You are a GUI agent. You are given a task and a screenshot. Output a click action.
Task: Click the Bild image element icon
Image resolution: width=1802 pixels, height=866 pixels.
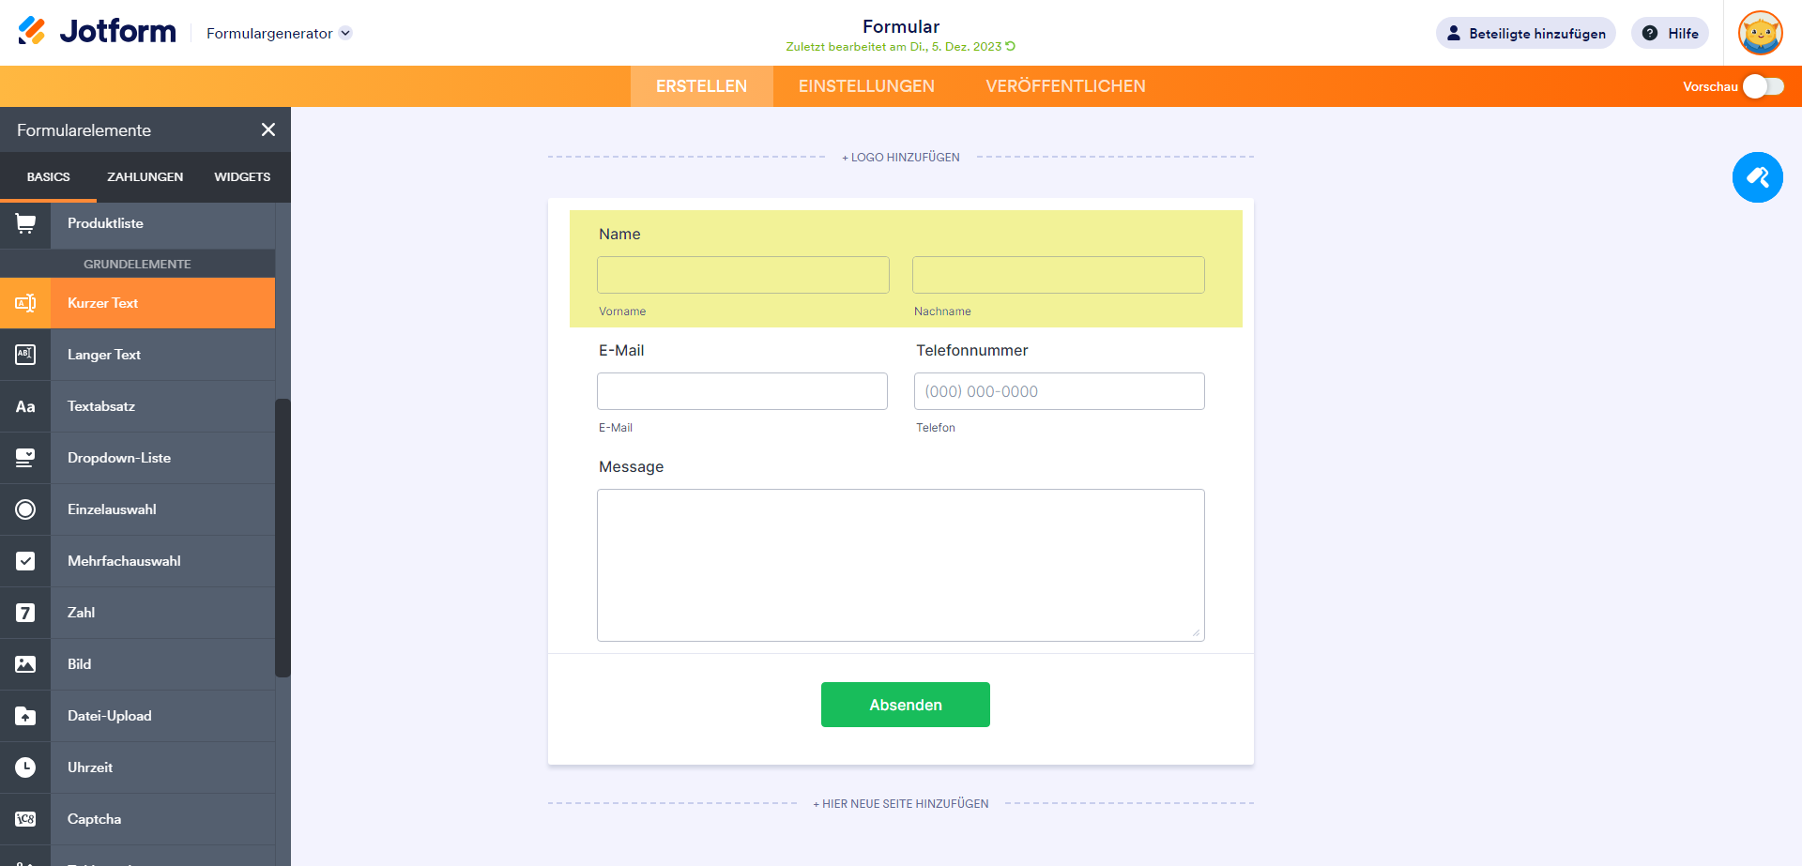(x=25, y=664)
